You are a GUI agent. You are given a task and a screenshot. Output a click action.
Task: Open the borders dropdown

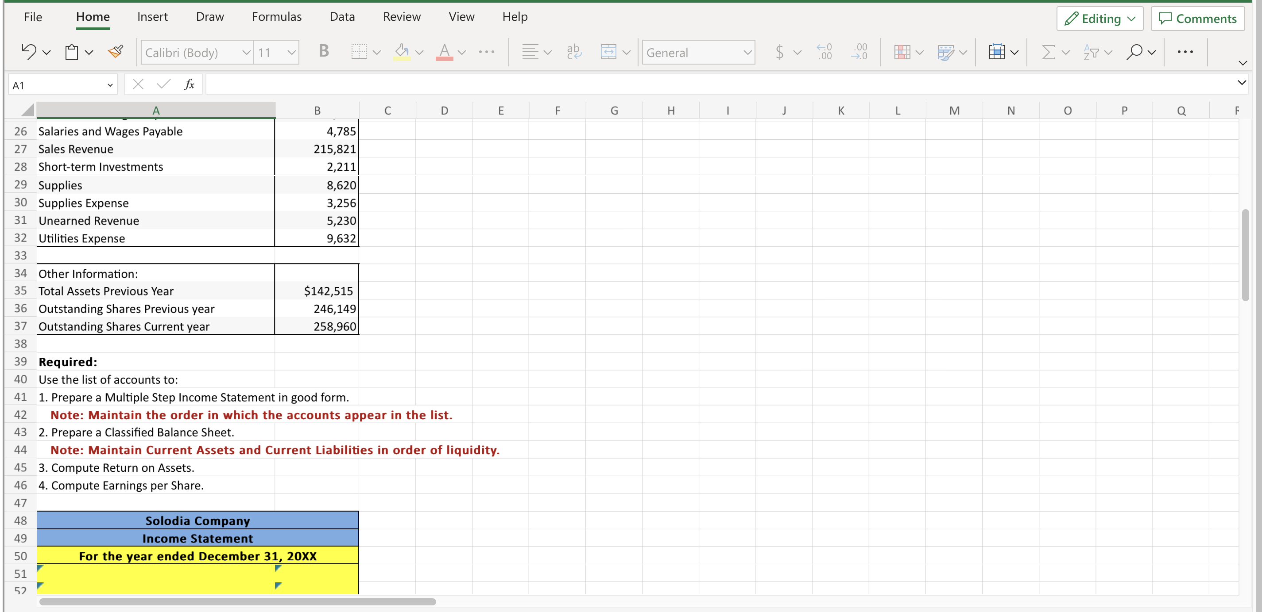click(x=376, y=52)
